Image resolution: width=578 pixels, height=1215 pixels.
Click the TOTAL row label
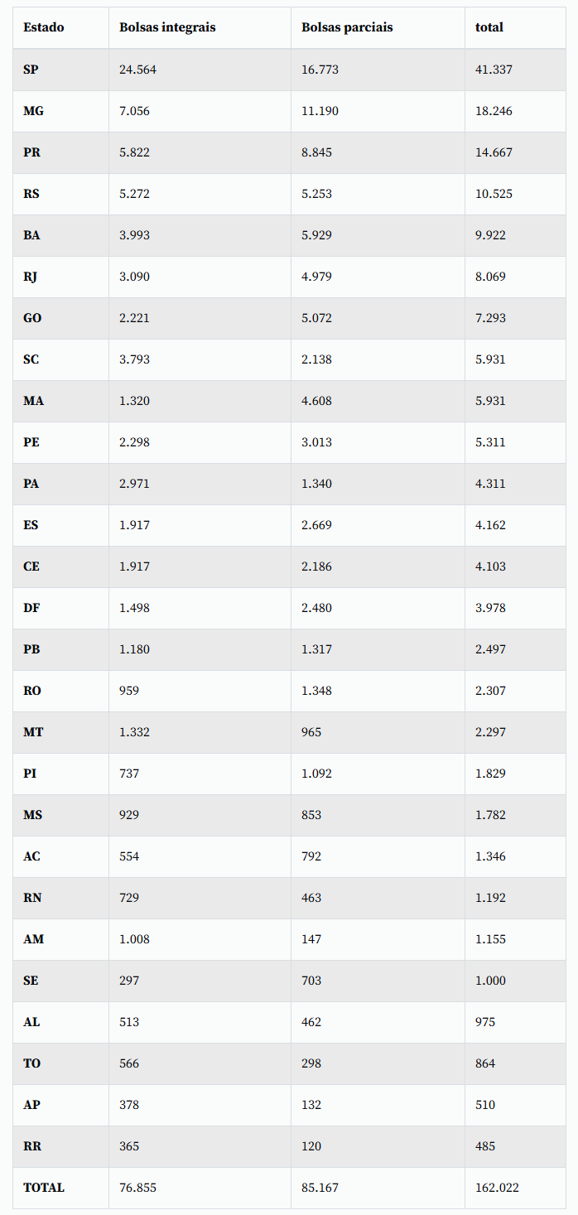click(44, 1188)
